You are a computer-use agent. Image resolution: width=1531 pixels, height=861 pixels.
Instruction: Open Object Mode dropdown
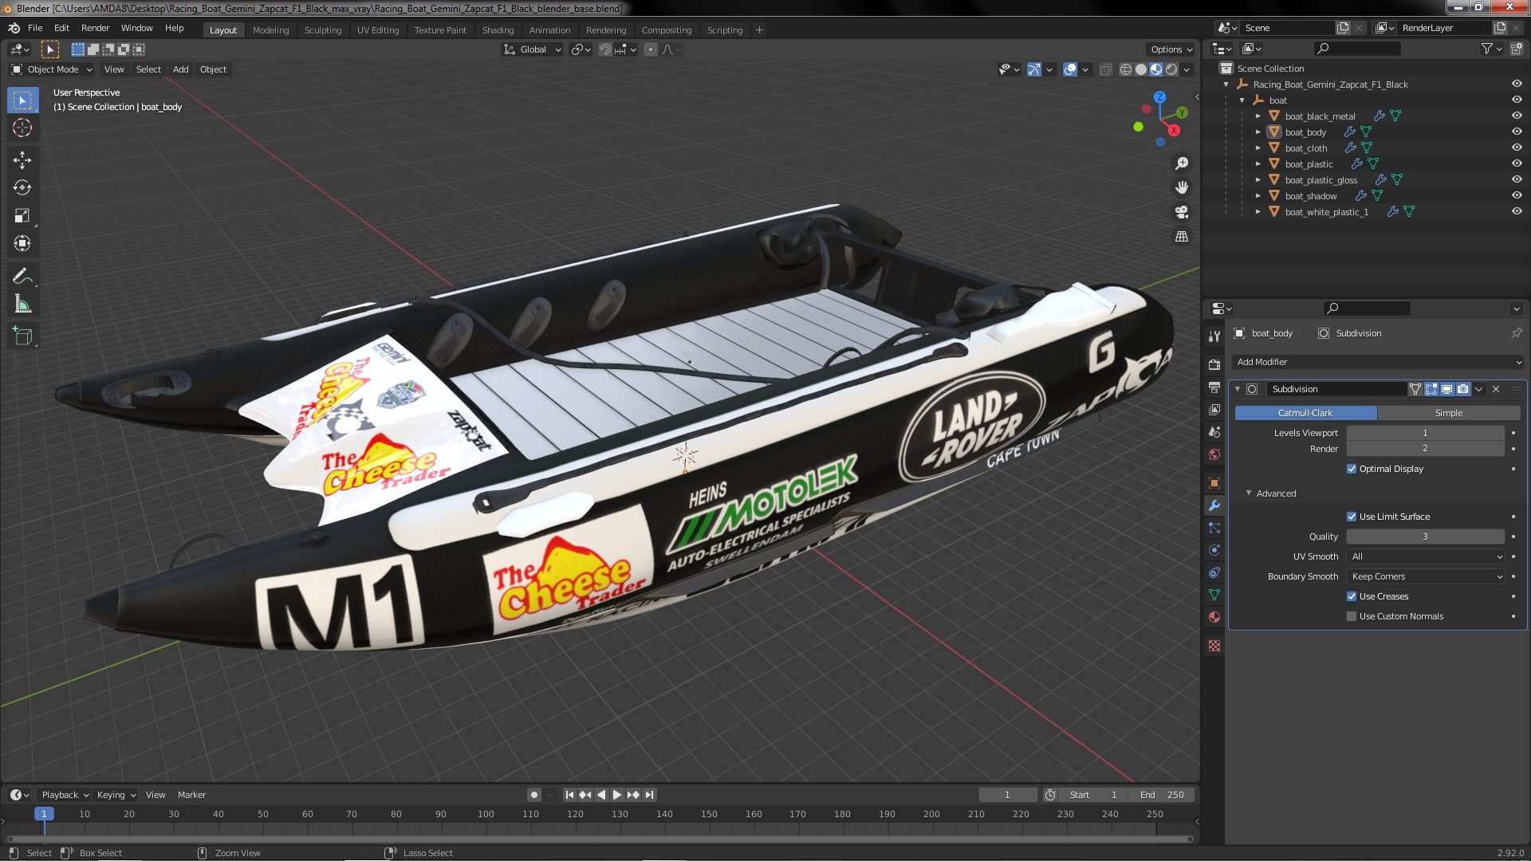(x=52, y=69)
